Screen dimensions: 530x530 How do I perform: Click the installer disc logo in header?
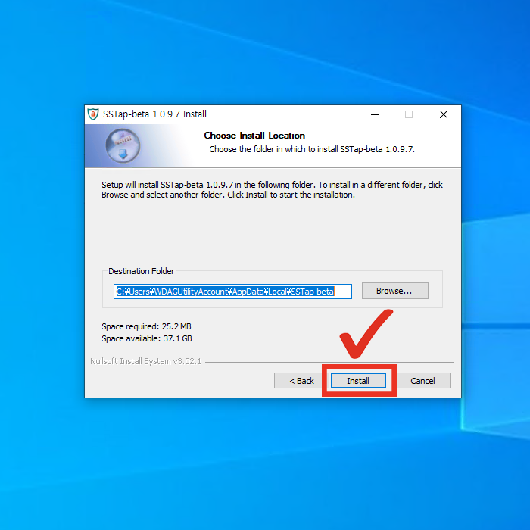click(123, 145)
